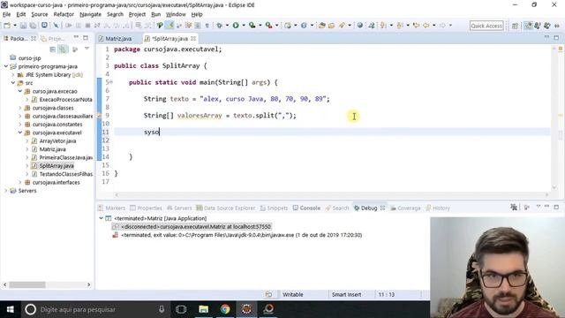Switch to the Data Source Explorer tab

(226, 208)
